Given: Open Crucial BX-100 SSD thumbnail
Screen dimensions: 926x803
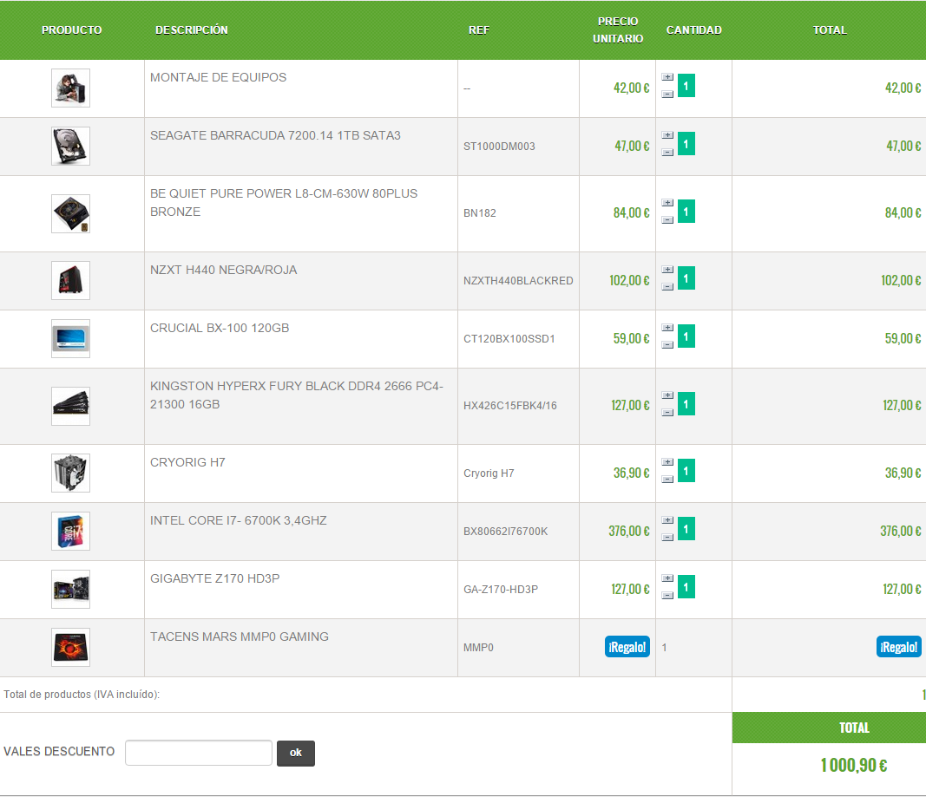Looking at the screenshot, I should point(71,339).
